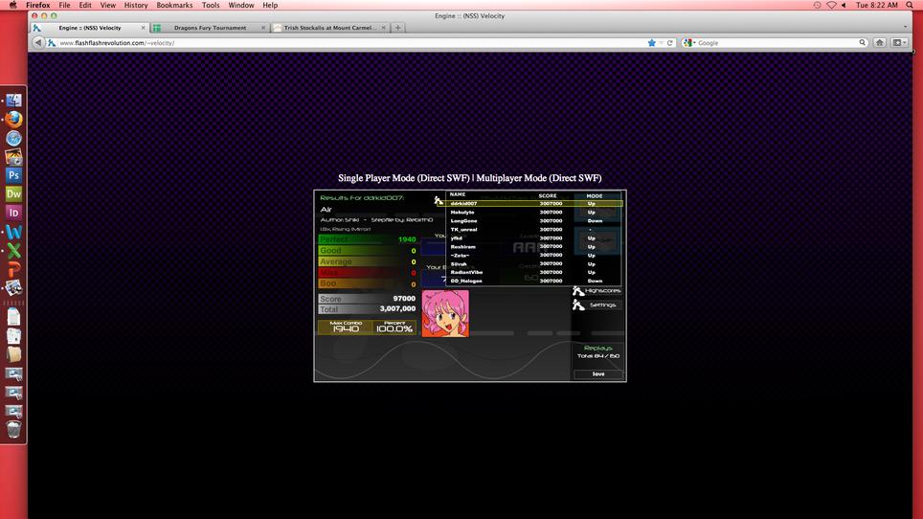Open the File menu
Image resolution: width=923 pixels, height=519 pixels.
(x=64, y=6)
